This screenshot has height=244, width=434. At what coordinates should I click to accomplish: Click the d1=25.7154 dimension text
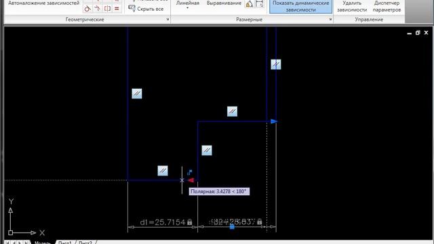coord(163,222)
